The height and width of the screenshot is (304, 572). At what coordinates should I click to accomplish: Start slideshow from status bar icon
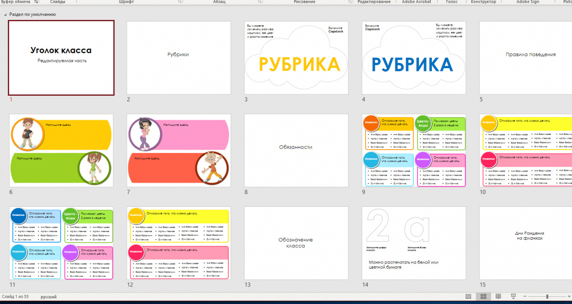pos(513,296)
